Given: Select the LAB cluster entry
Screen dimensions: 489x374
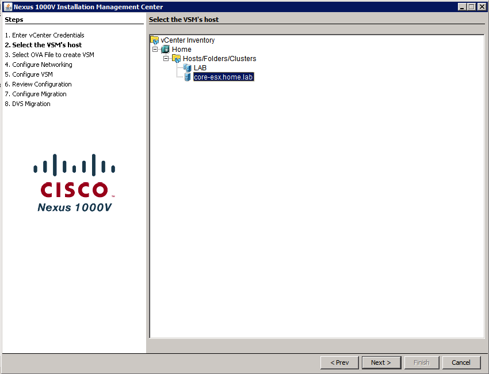Looking at the screenshot, I should [200, 68].
